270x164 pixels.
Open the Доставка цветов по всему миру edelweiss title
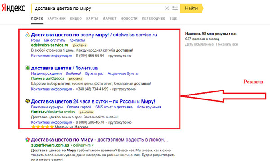(x=94, y=35)
